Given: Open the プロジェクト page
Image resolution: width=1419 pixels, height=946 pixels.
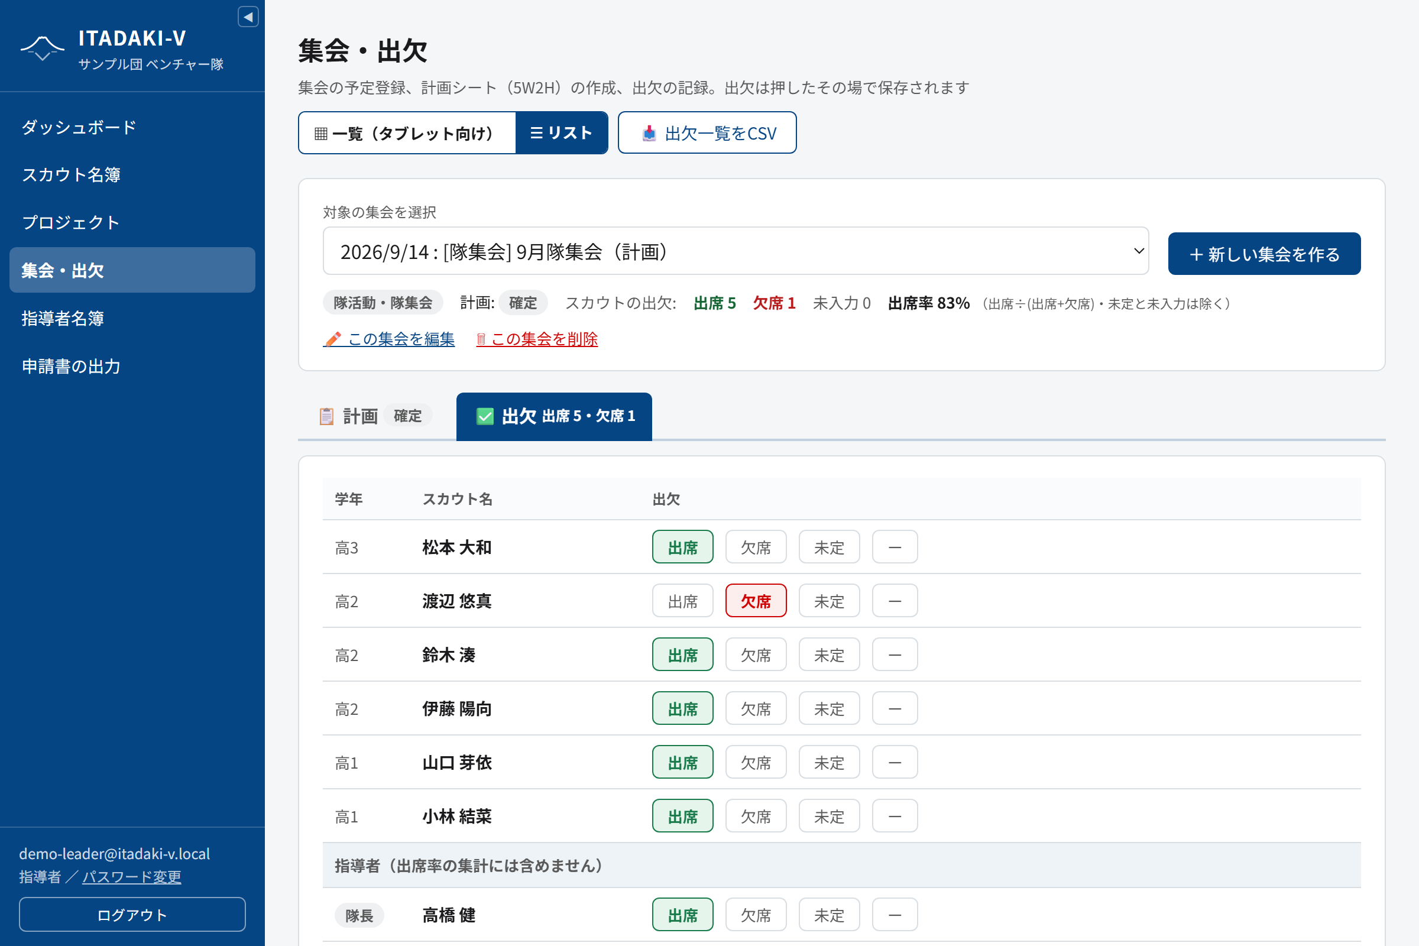Looking at the screenshot, I should [x=132, y=223].
